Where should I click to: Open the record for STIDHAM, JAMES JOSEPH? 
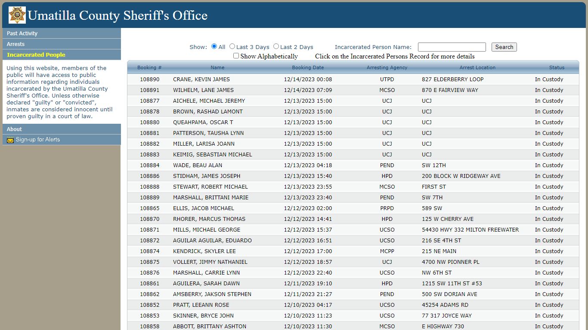(353, 176)
